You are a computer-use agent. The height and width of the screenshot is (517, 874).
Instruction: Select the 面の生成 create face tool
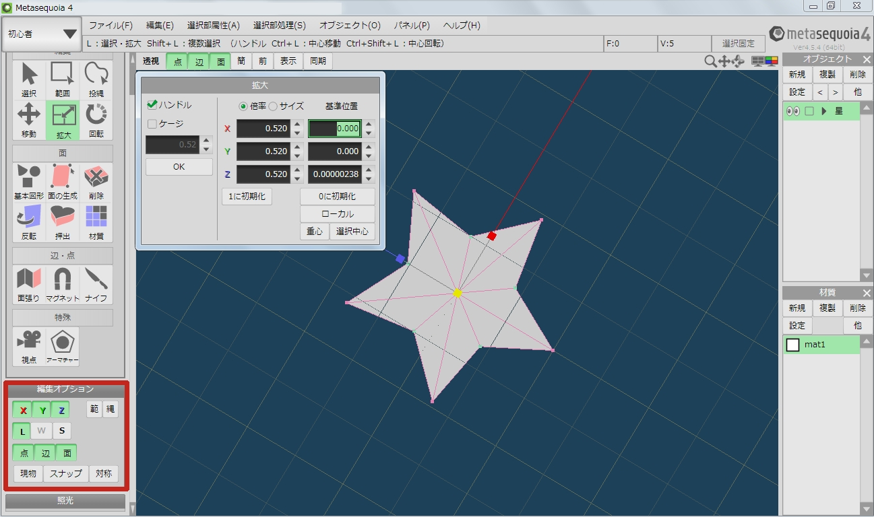(63, 182)
